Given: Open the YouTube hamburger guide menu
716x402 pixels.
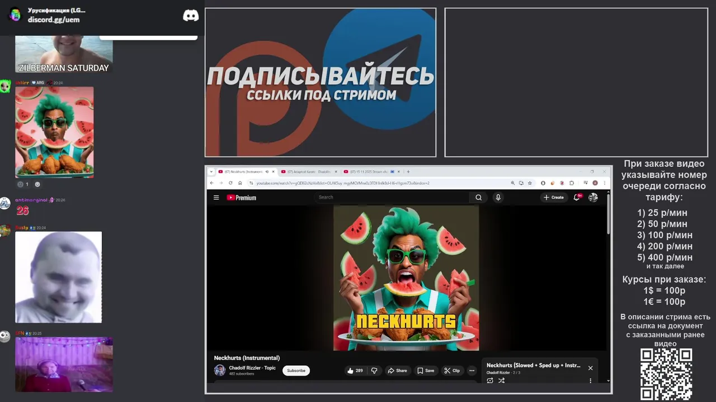Looking at the screenshot, I should point(216,198).
